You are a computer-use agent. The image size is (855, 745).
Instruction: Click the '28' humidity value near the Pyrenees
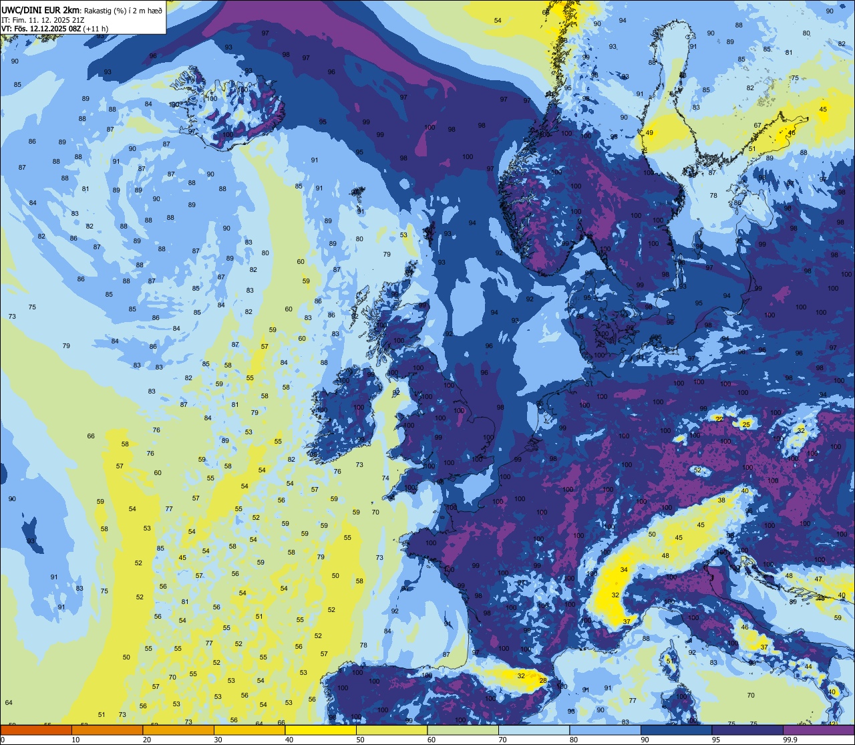543,680
